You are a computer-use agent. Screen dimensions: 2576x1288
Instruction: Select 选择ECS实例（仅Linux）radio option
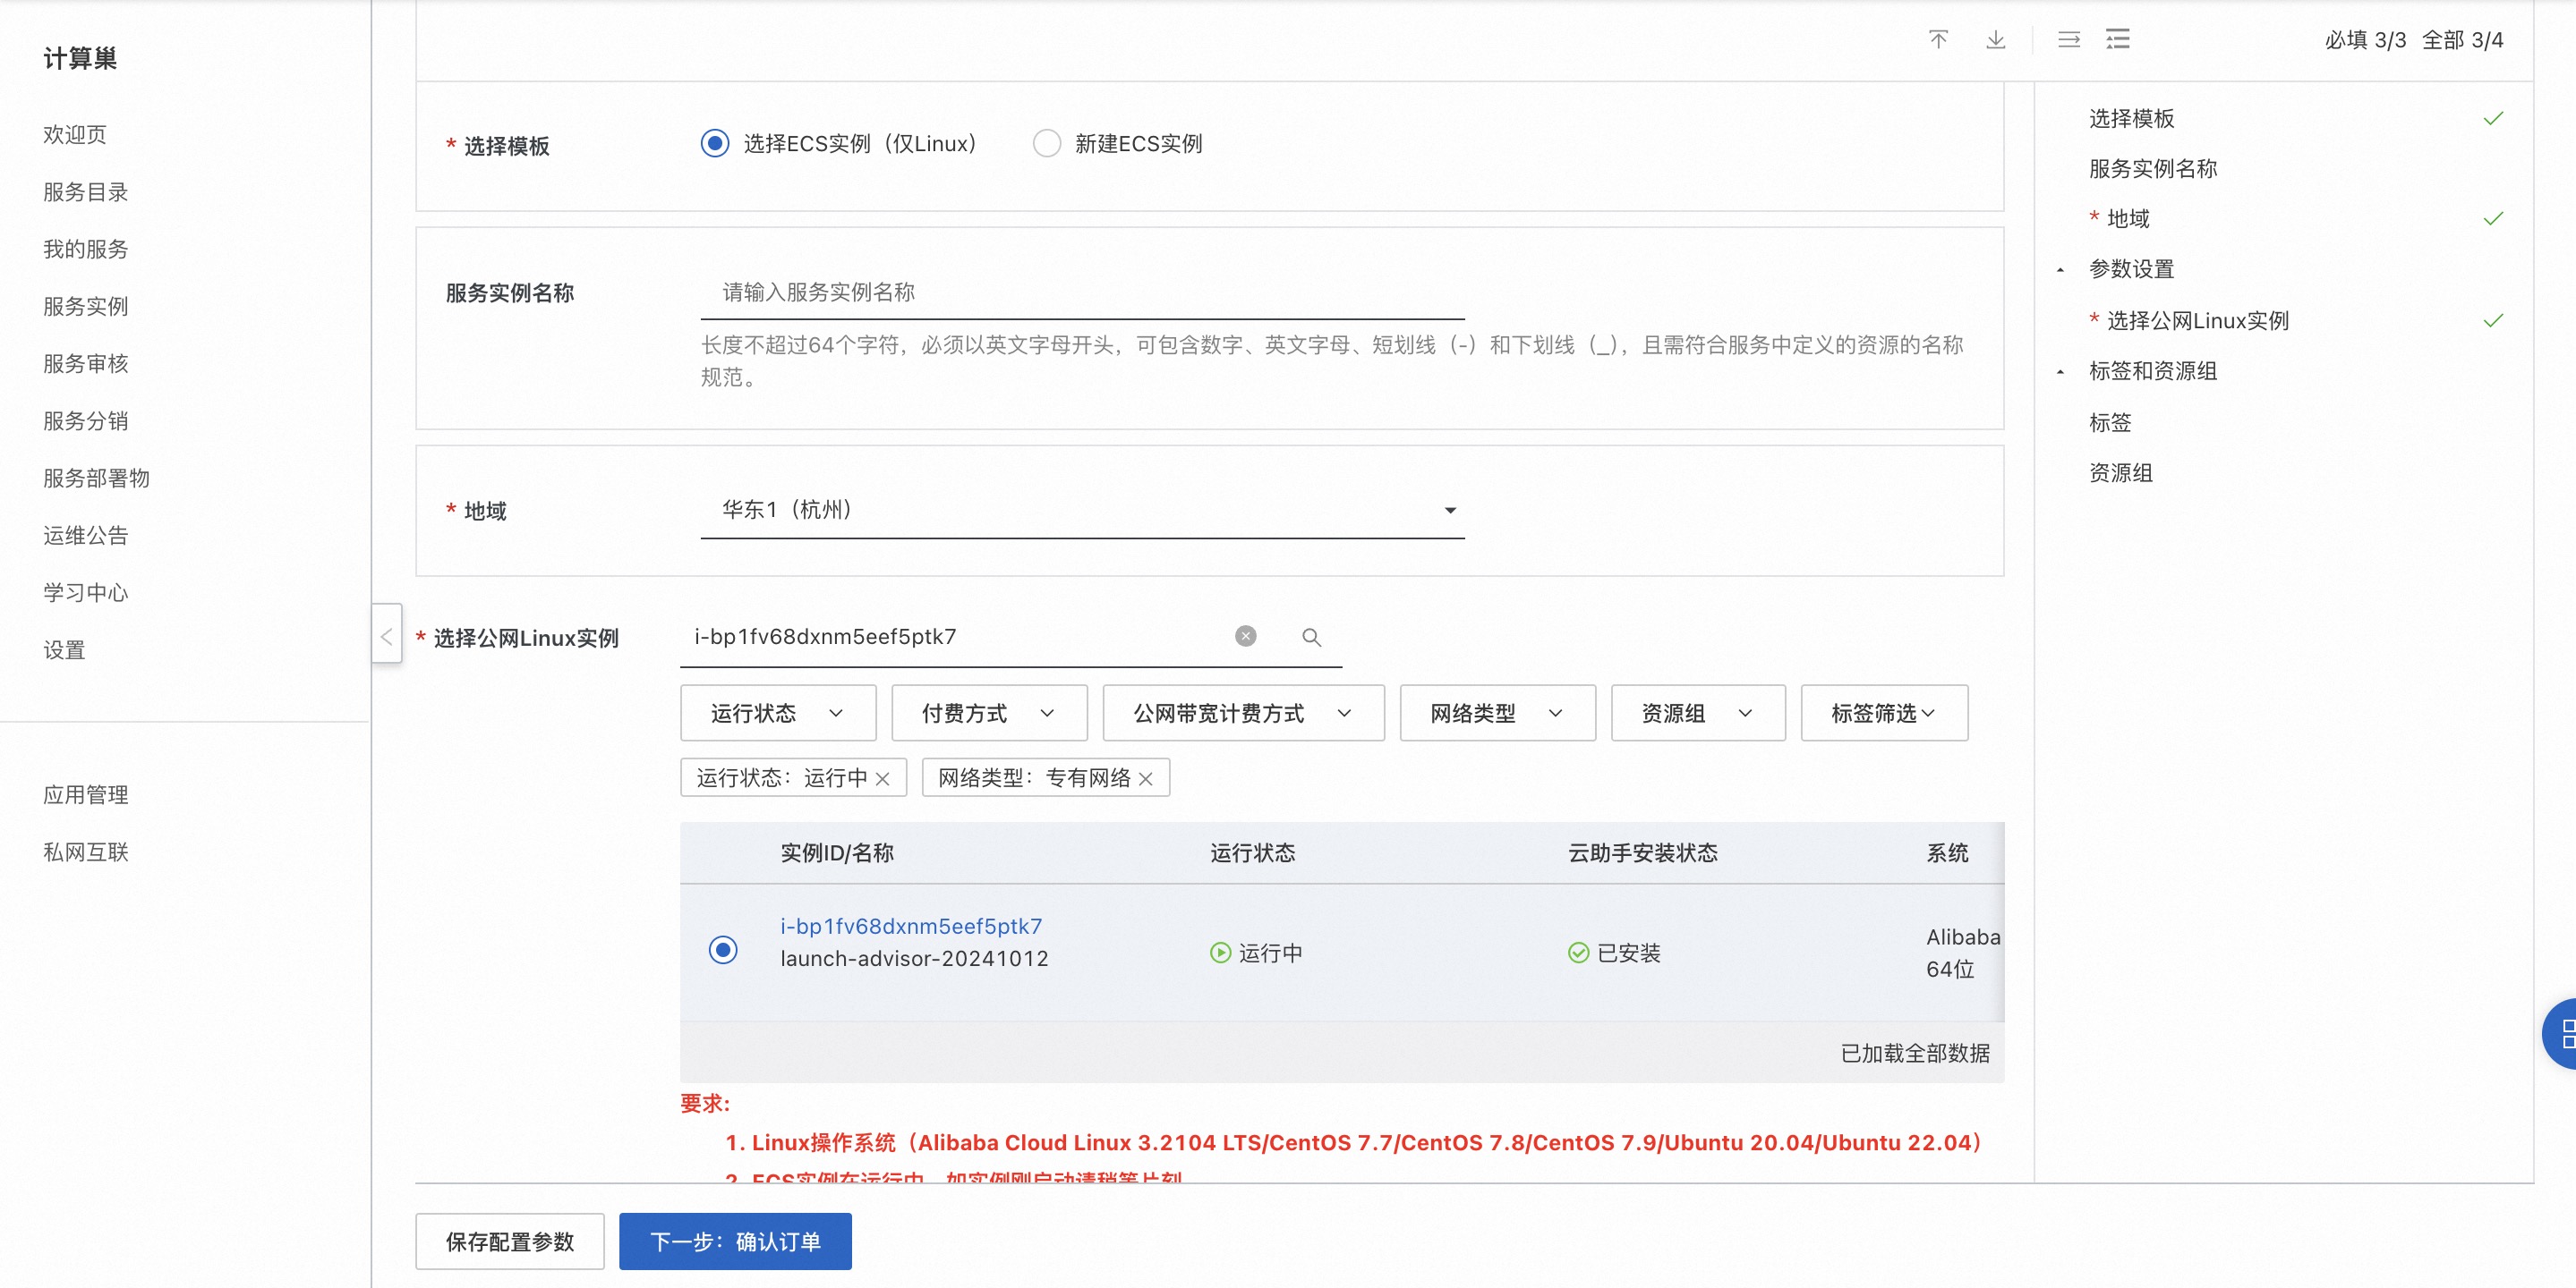pyautogui.click(x=715, y=144)
